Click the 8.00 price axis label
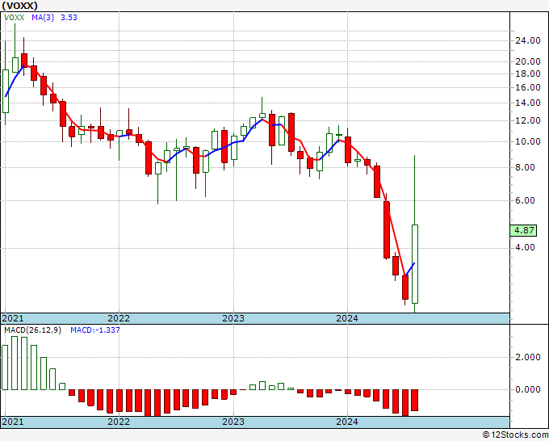The width and height of the screenshot is (549, 441). 526,167
